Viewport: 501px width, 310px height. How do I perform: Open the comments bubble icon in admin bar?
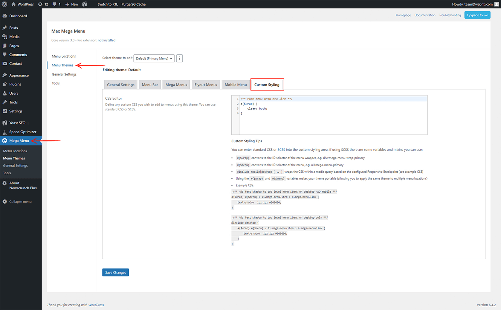[x=55, y=5]
